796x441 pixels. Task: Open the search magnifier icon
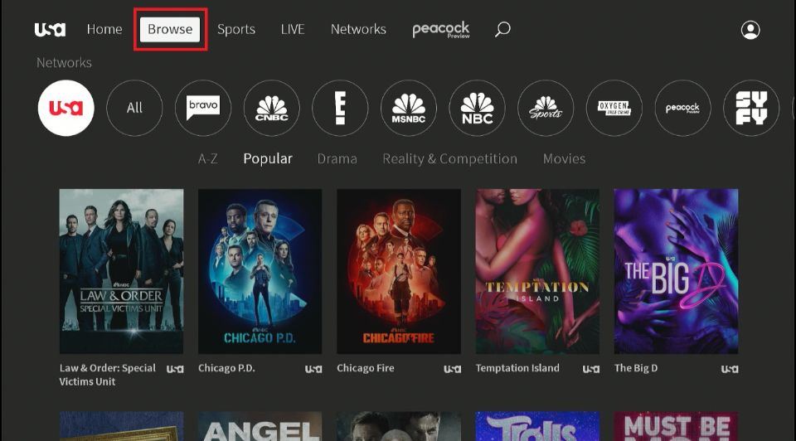click(x=502, y=29)
